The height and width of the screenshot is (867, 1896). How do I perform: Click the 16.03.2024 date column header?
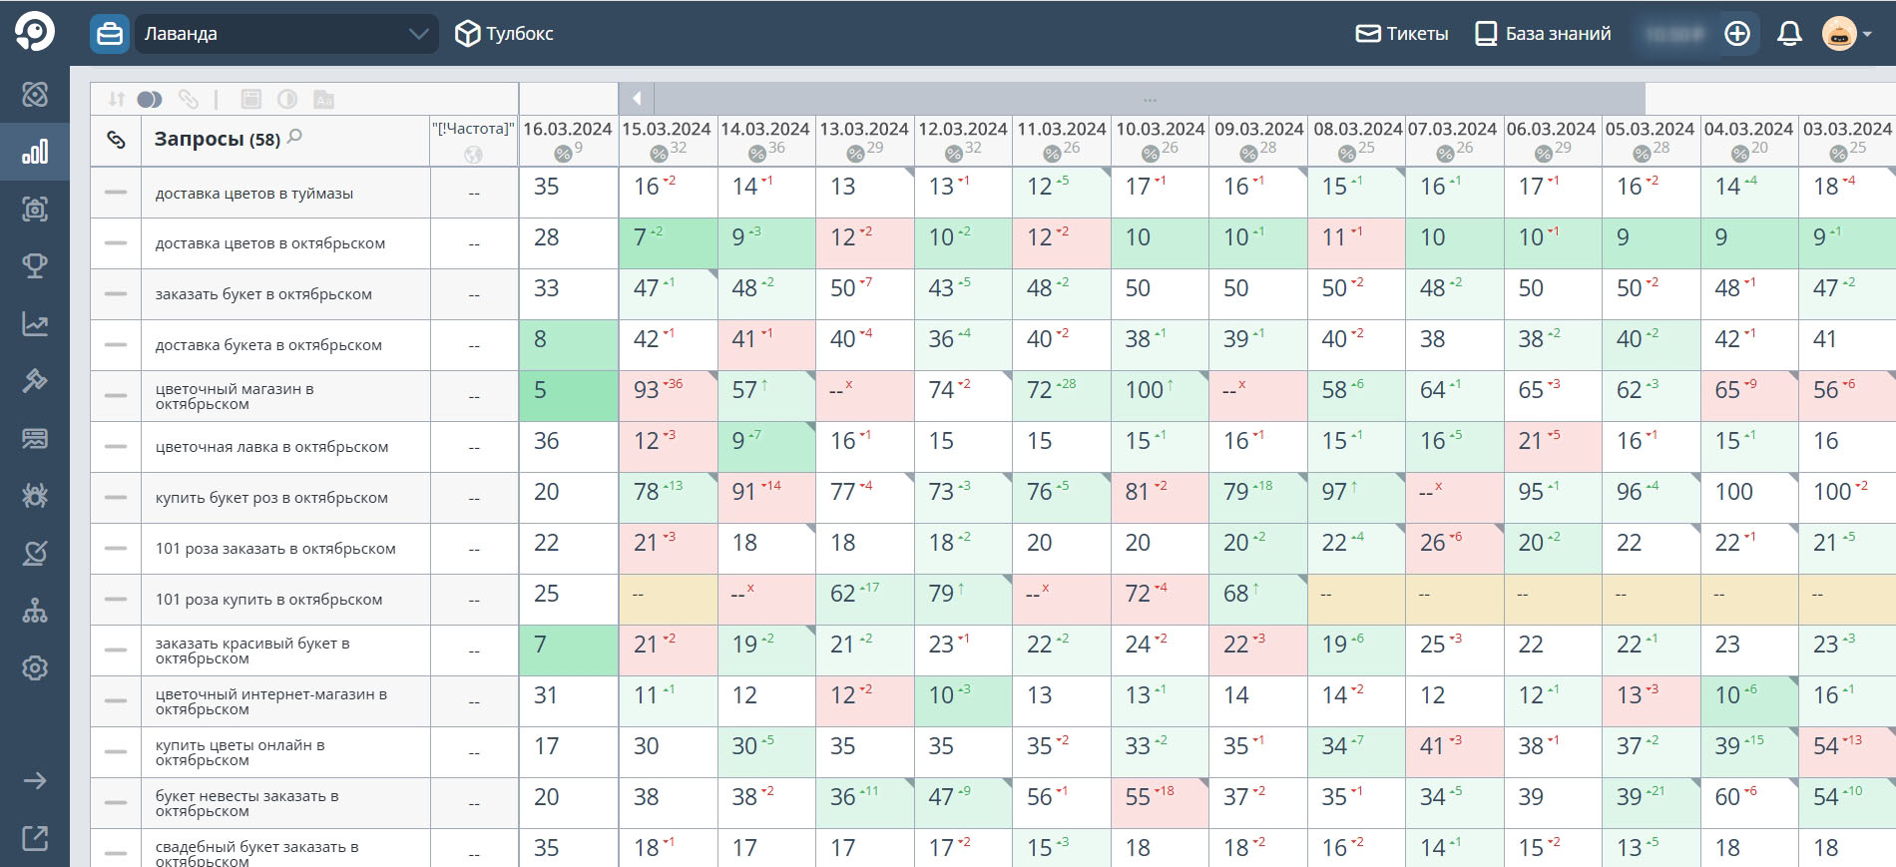[567, 130]
